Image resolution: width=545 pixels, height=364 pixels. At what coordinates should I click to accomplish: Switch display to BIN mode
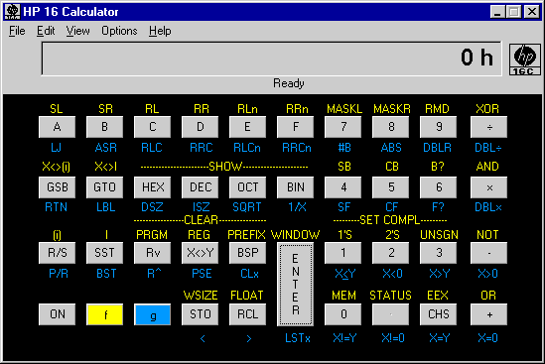[295, 187]
